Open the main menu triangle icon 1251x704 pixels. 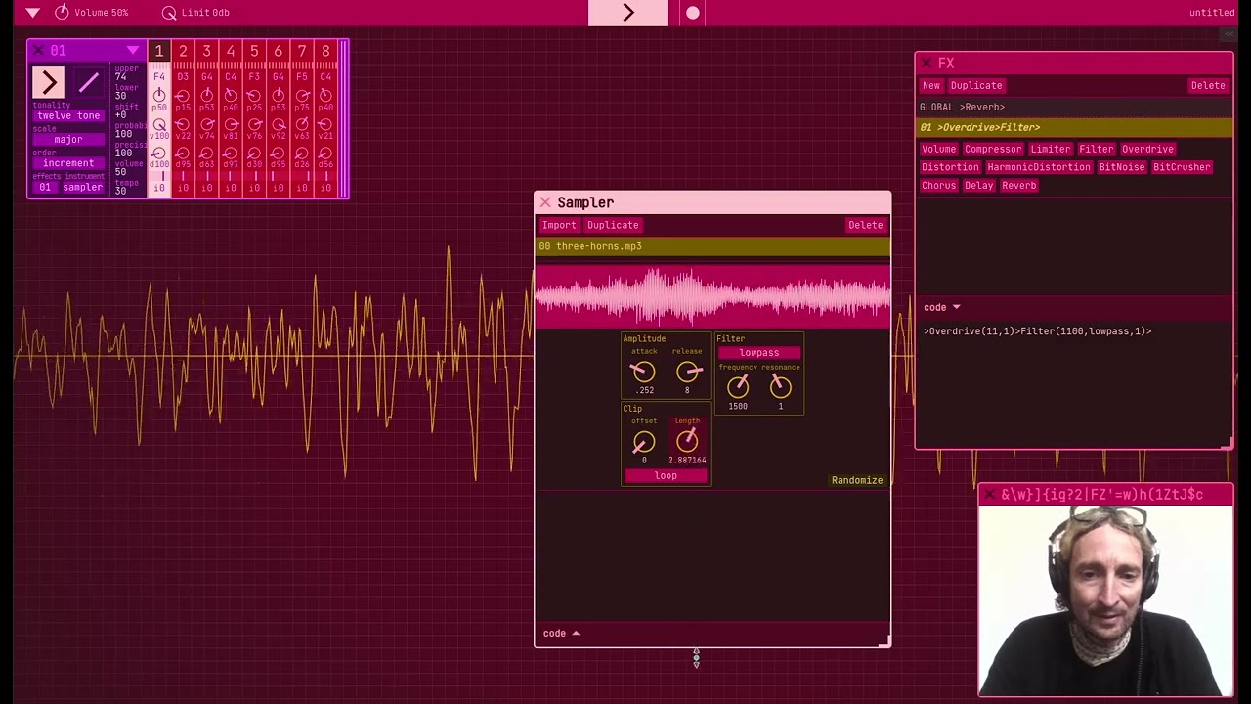pyautogui.click(x=32, y=13)
